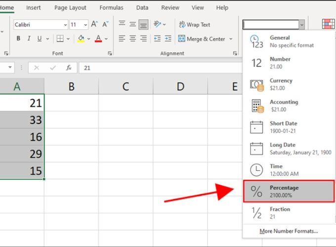
Task: Open Name Box dropdown arrow
Action: [x=10, y=68]
